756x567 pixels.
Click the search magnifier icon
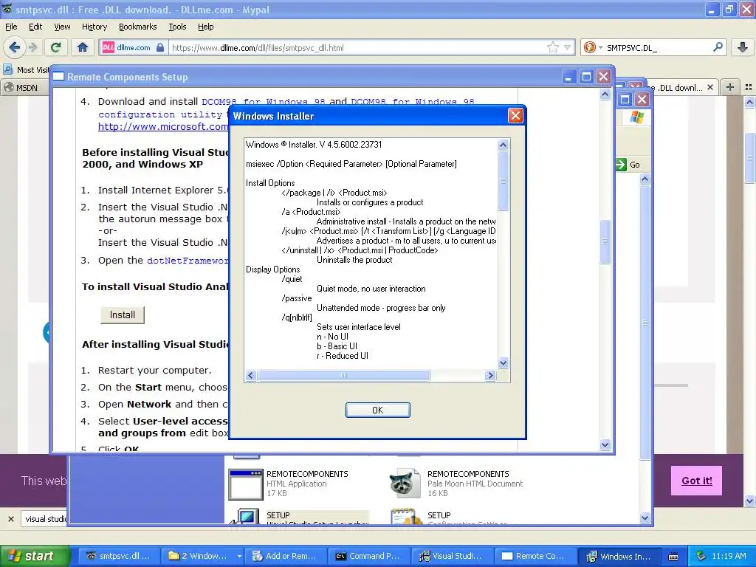pos(718,47)
